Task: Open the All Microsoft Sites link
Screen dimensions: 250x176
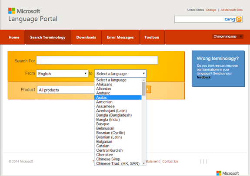Action: [x=231, y=10]
